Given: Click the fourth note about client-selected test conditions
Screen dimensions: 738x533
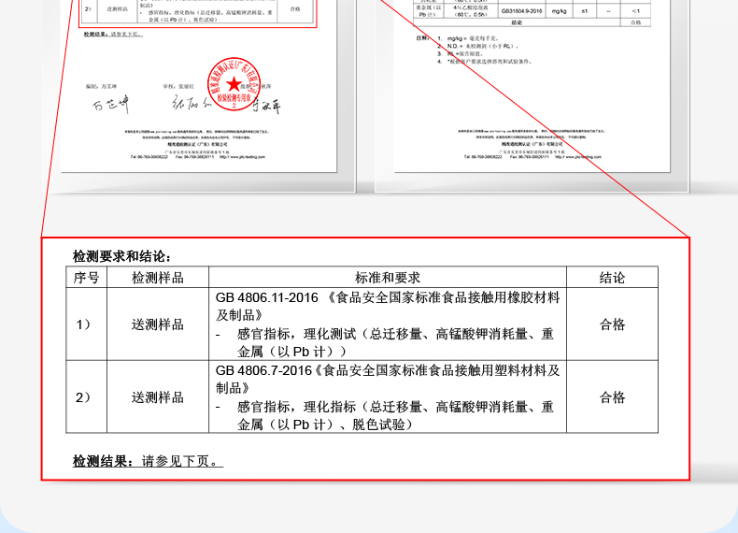Looking at the screenshot, I should (x=489, y=62).
